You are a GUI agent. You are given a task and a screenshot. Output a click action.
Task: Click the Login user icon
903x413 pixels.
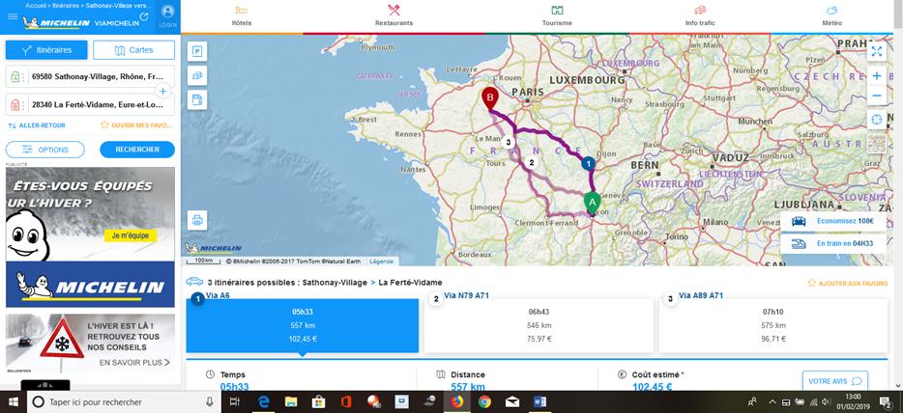tap(167, 14)
